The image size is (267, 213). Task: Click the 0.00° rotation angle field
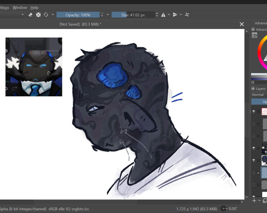[x=233, y=209]
